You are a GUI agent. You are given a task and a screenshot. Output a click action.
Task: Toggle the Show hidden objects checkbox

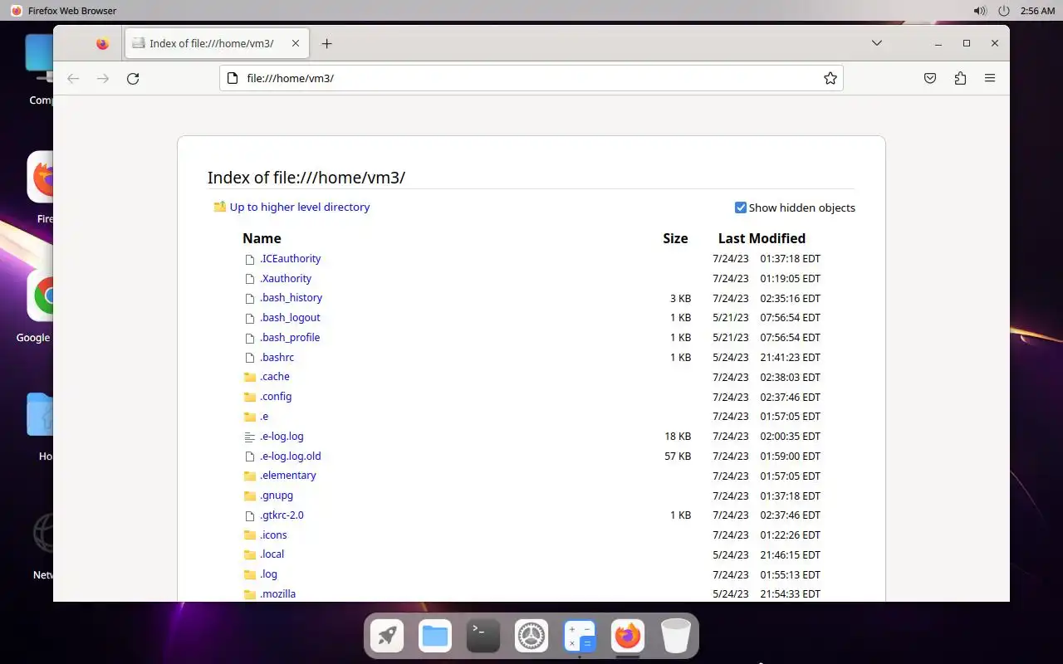tap(741, 207)
